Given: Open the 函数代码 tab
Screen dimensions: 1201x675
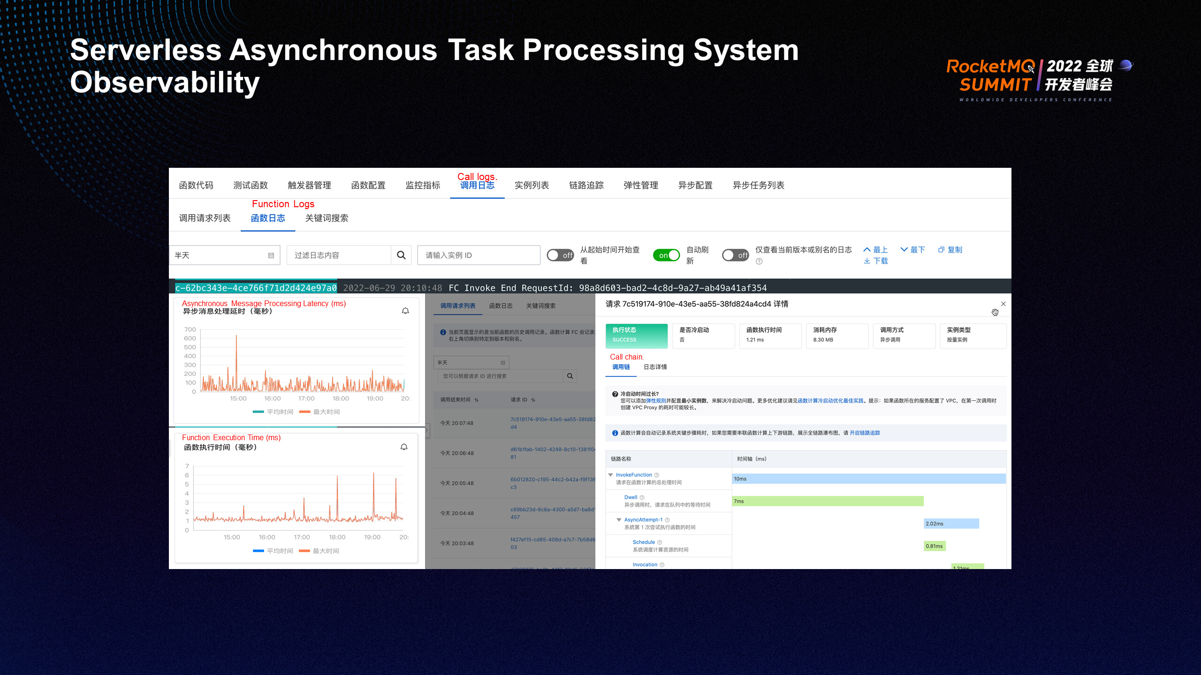Looking at the screenshot, I should tap(196, 185).
